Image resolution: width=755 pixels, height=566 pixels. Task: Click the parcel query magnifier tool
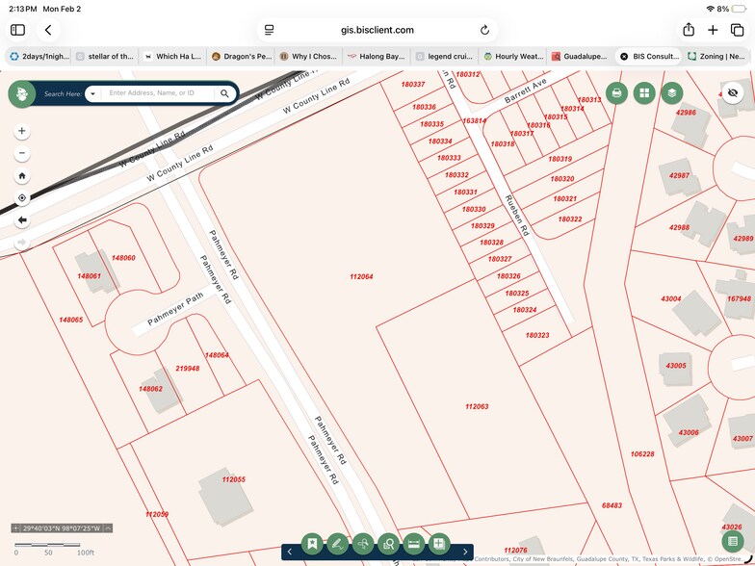tap(388, 544)
